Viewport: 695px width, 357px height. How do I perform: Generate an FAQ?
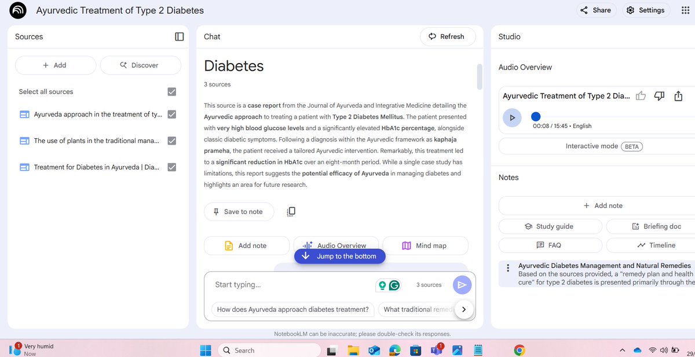(550, 245)
